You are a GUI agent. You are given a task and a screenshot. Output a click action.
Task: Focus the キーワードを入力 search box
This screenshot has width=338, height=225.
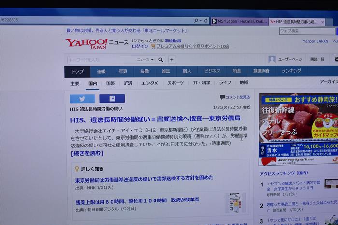tap(101, 60)
